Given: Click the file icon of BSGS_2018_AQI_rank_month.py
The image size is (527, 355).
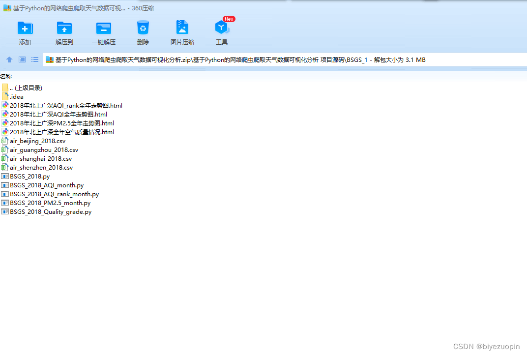Looking at the screenshot, I should (x=5, y=194).
